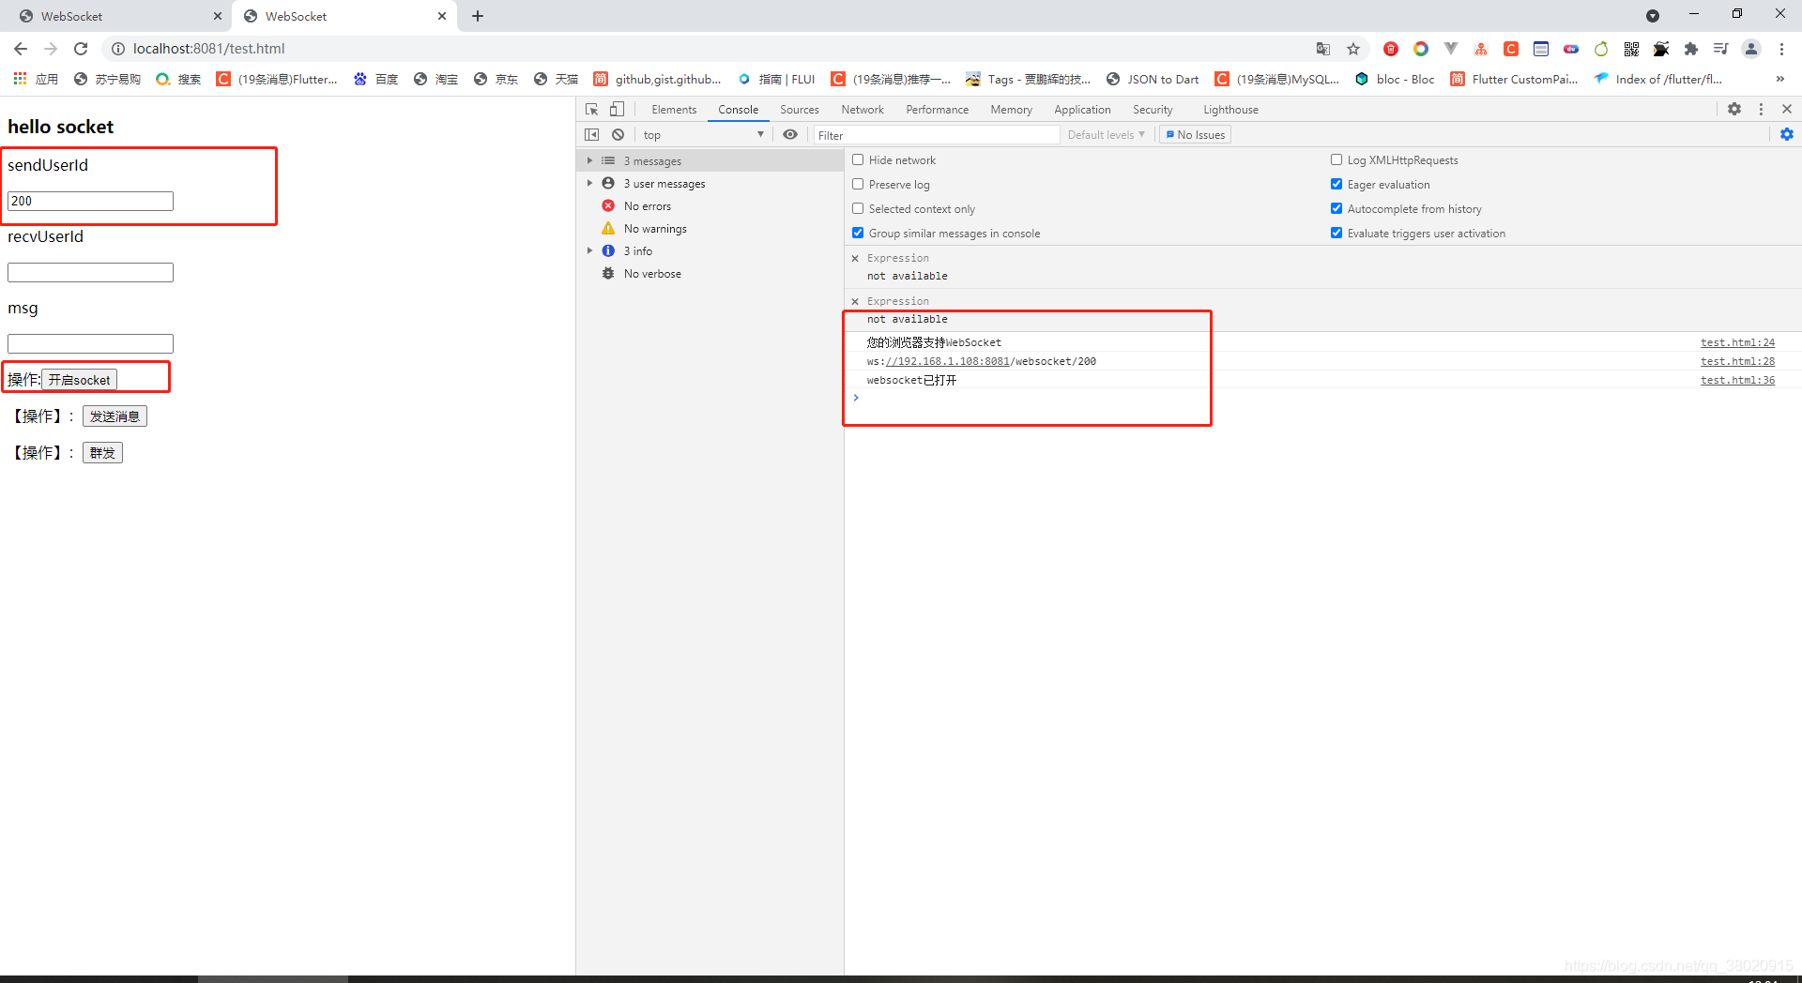
Task: Close the DevTools panel
Action: point(1787,110)
